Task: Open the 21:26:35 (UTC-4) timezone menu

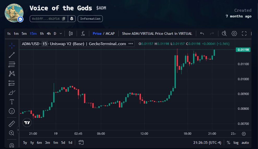Action: (207, 143)
